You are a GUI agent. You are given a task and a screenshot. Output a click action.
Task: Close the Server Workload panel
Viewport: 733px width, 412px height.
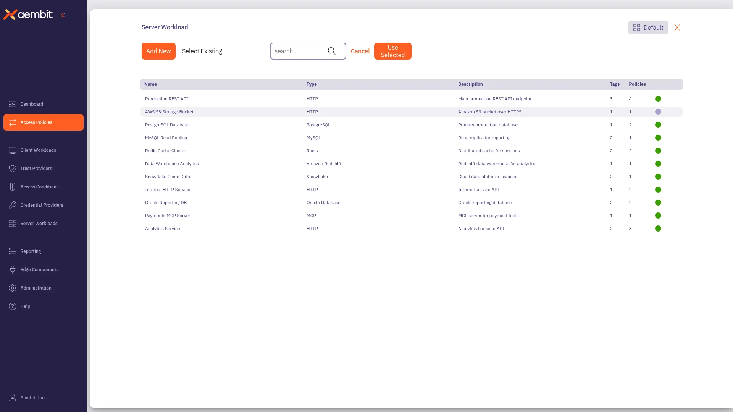point(677,27)
